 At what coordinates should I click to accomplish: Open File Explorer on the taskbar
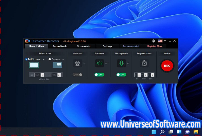tap(196, 132)
